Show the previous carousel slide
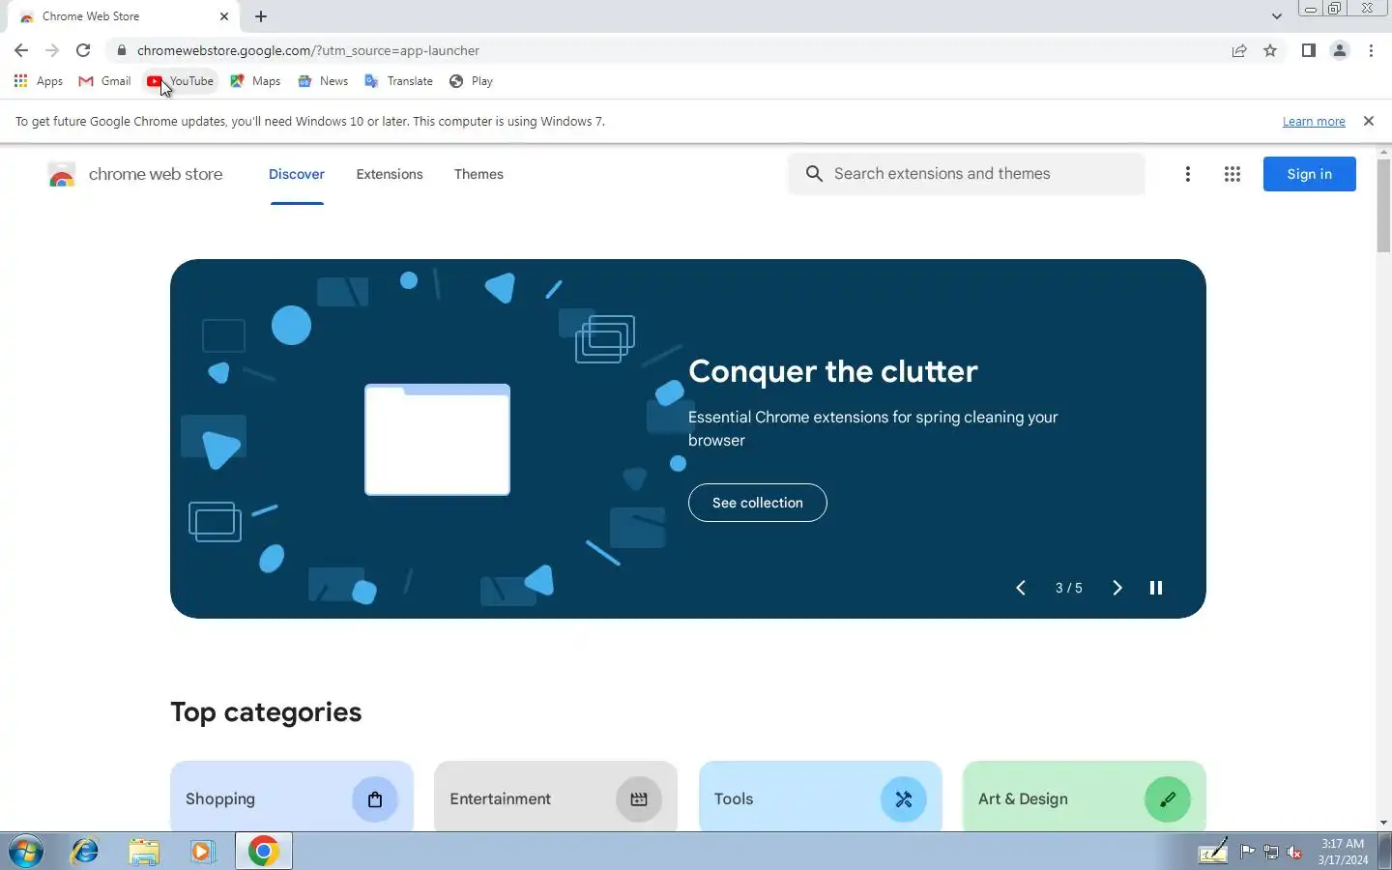 coord(1020,588)
